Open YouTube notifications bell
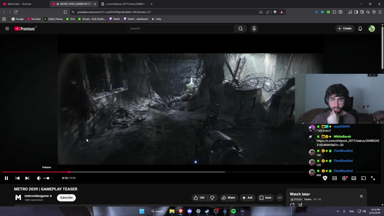The image size is (384, 216). (360, 28)
